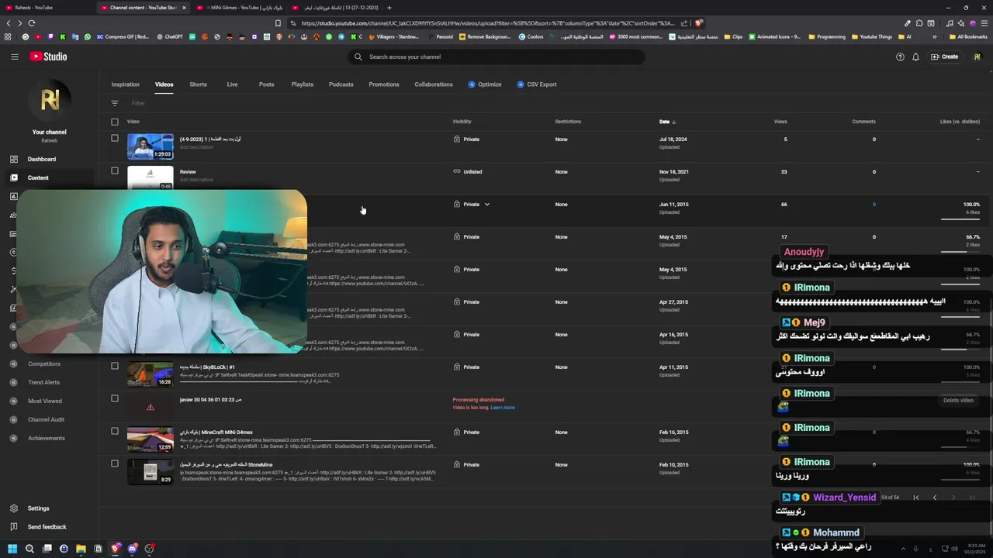Viewport: 993px width, 558px height.
Task: Open Dashboard in the sidebar
Action: tap(42, 159)
